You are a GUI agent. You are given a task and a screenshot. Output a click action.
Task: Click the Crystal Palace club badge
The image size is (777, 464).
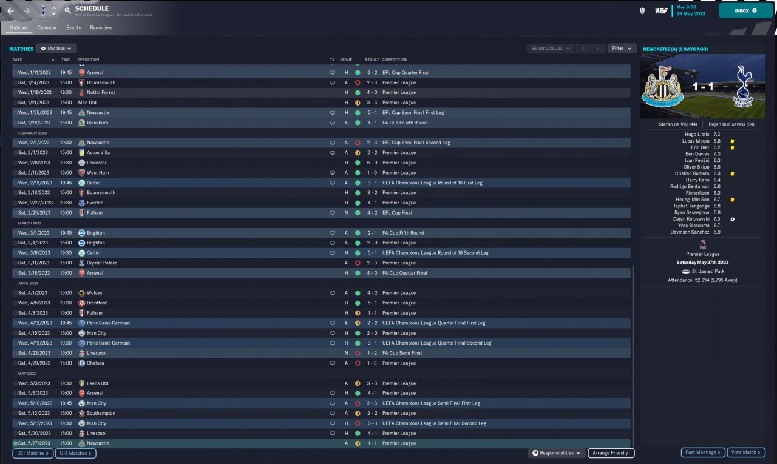coord(82,263)
